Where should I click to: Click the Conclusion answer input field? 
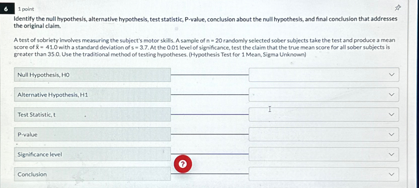313,174
